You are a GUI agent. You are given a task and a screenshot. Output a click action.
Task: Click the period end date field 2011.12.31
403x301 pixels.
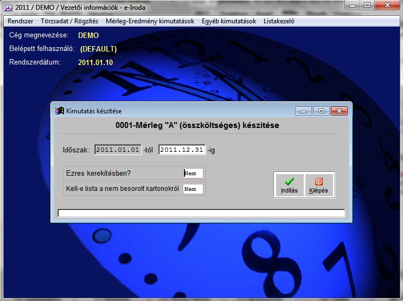[182, 149]
